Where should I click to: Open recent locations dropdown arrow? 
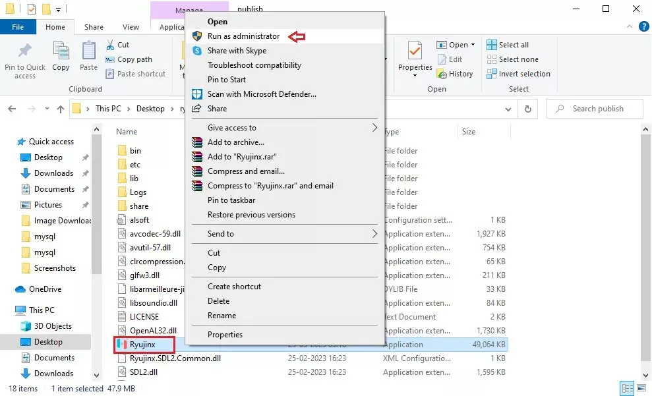pos(47,109)
